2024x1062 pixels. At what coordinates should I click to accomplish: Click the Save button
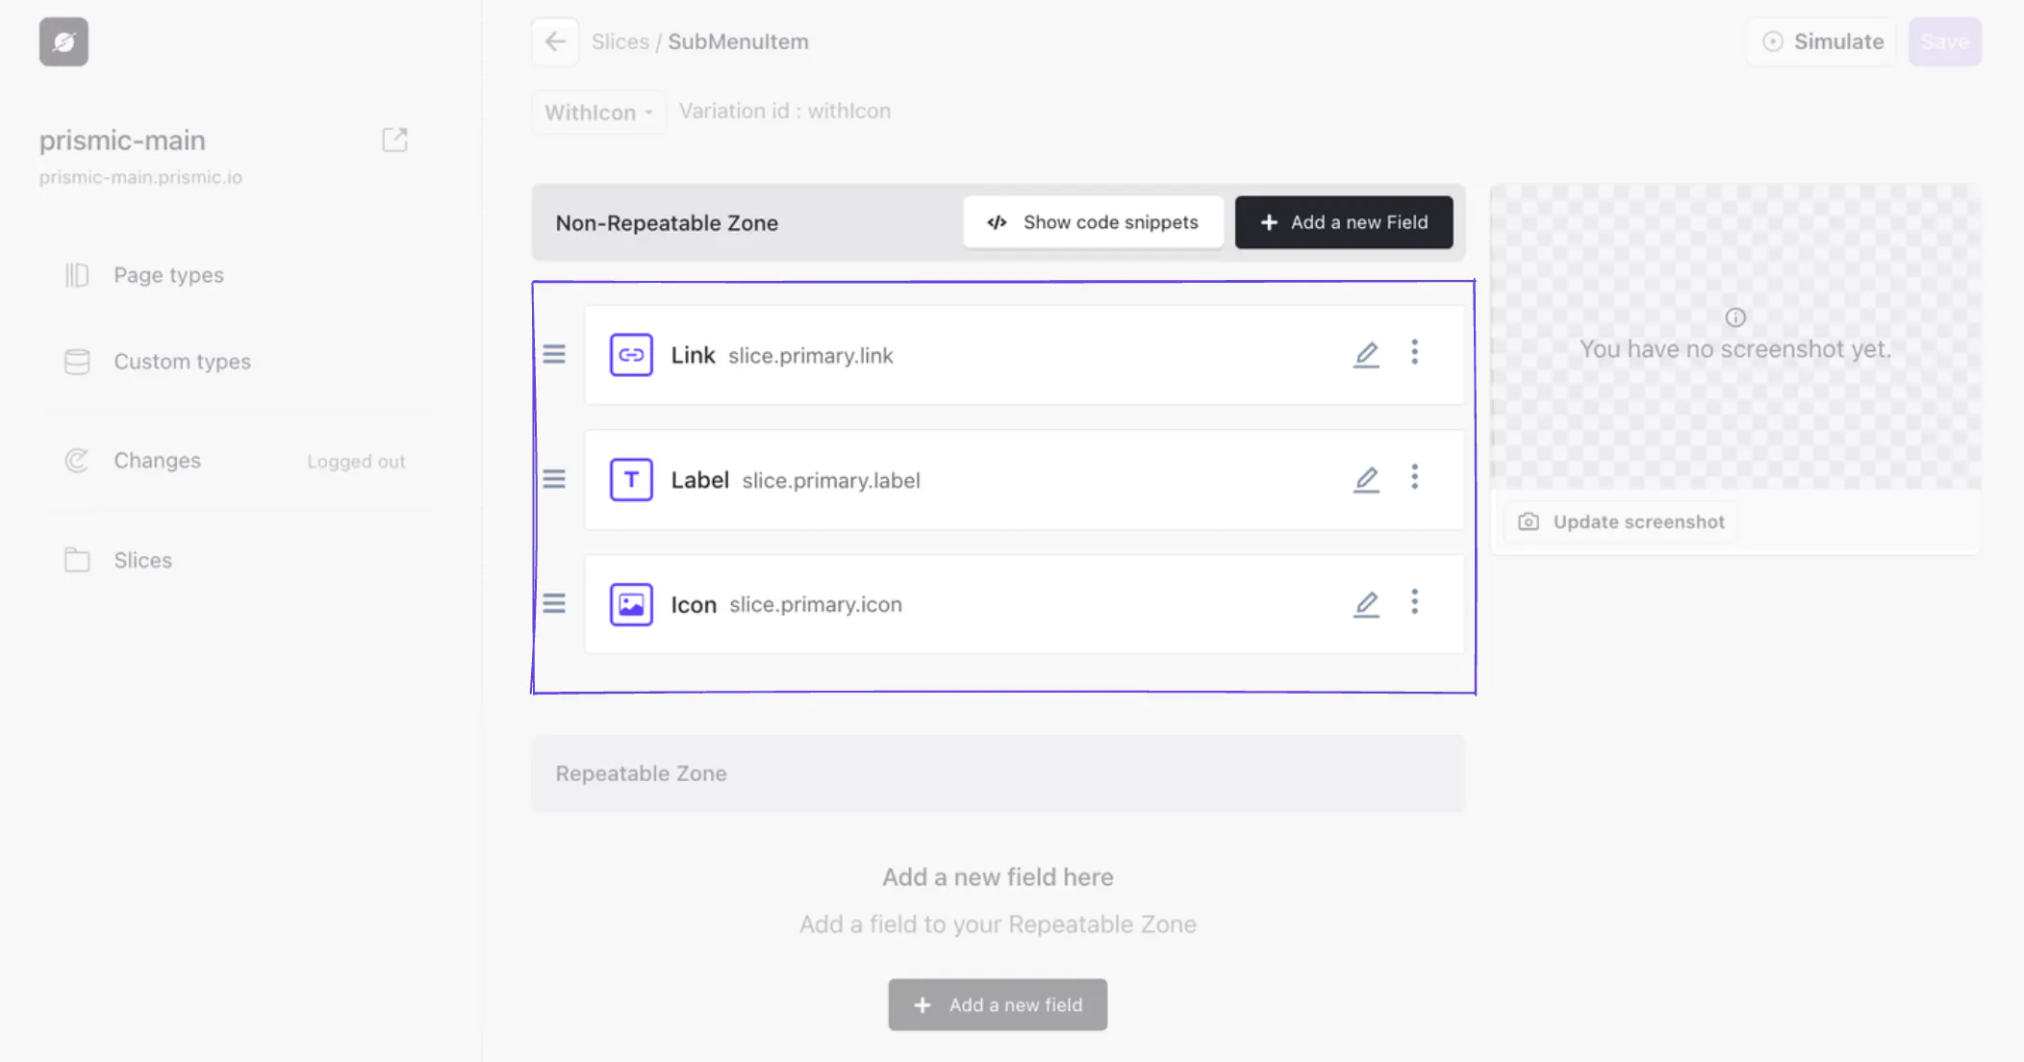[x=1945, y=41]
